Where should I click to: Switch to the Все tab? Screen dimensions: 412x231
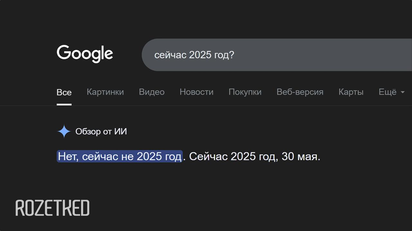(x=64, y=92)
